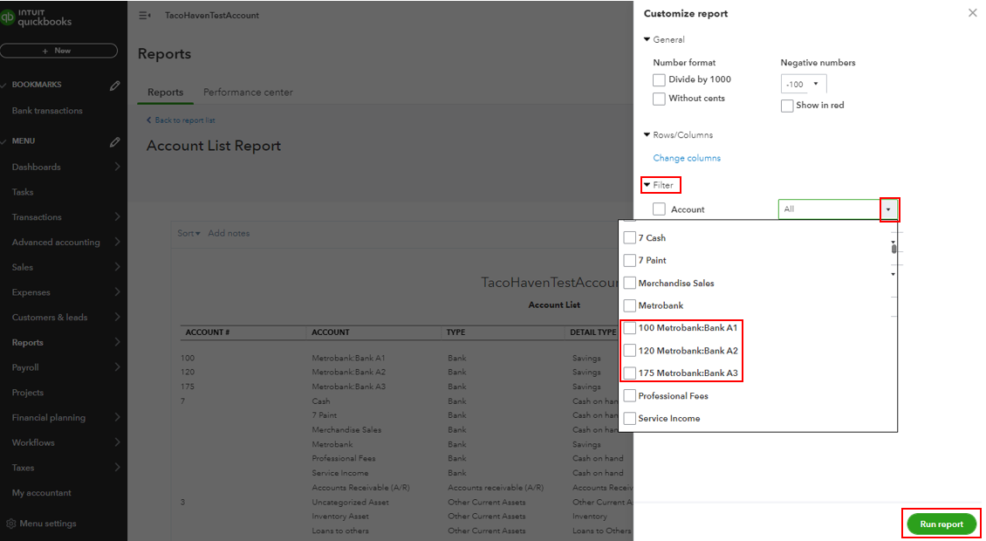The image size is (986, 541).
Task: Collapse the sidebar with the hamburger icon
Action: 145,15
